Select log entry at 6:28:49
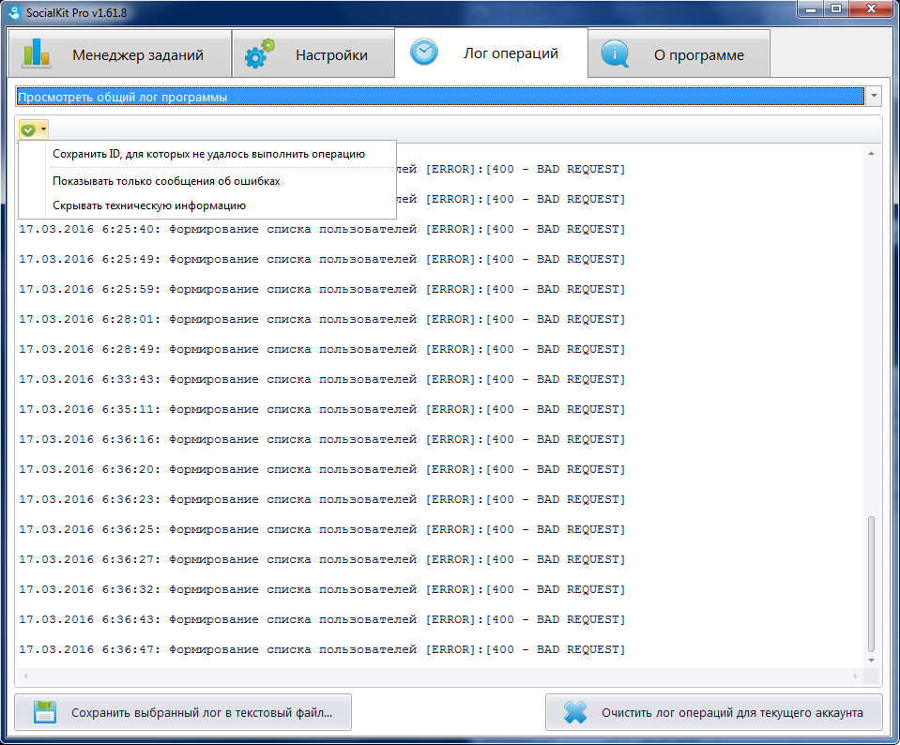Viewport: 900px width, 745px height. click(x=322, y=349)
